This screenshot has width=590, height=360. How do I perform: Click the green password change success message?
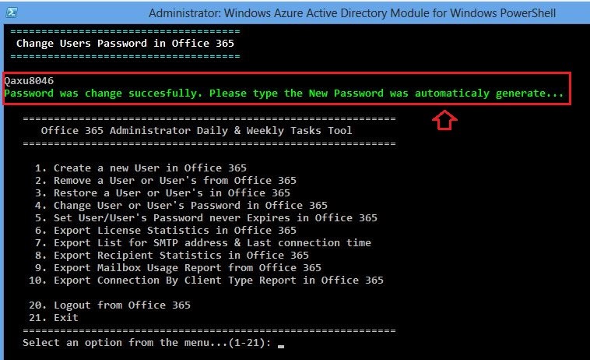click(x=283, y=94)
